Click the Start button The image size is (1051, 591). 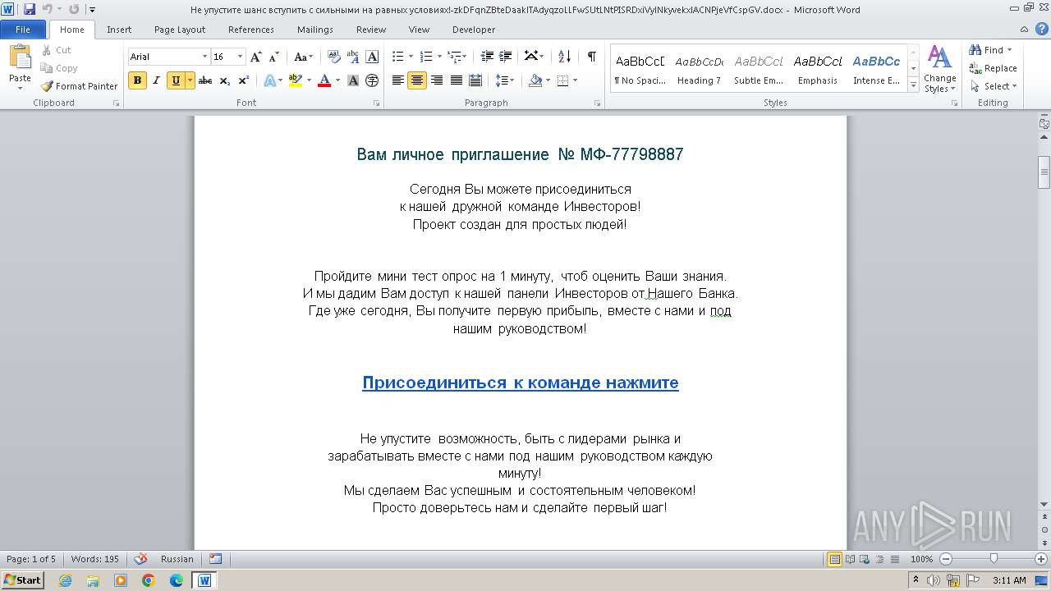(22, 580)
